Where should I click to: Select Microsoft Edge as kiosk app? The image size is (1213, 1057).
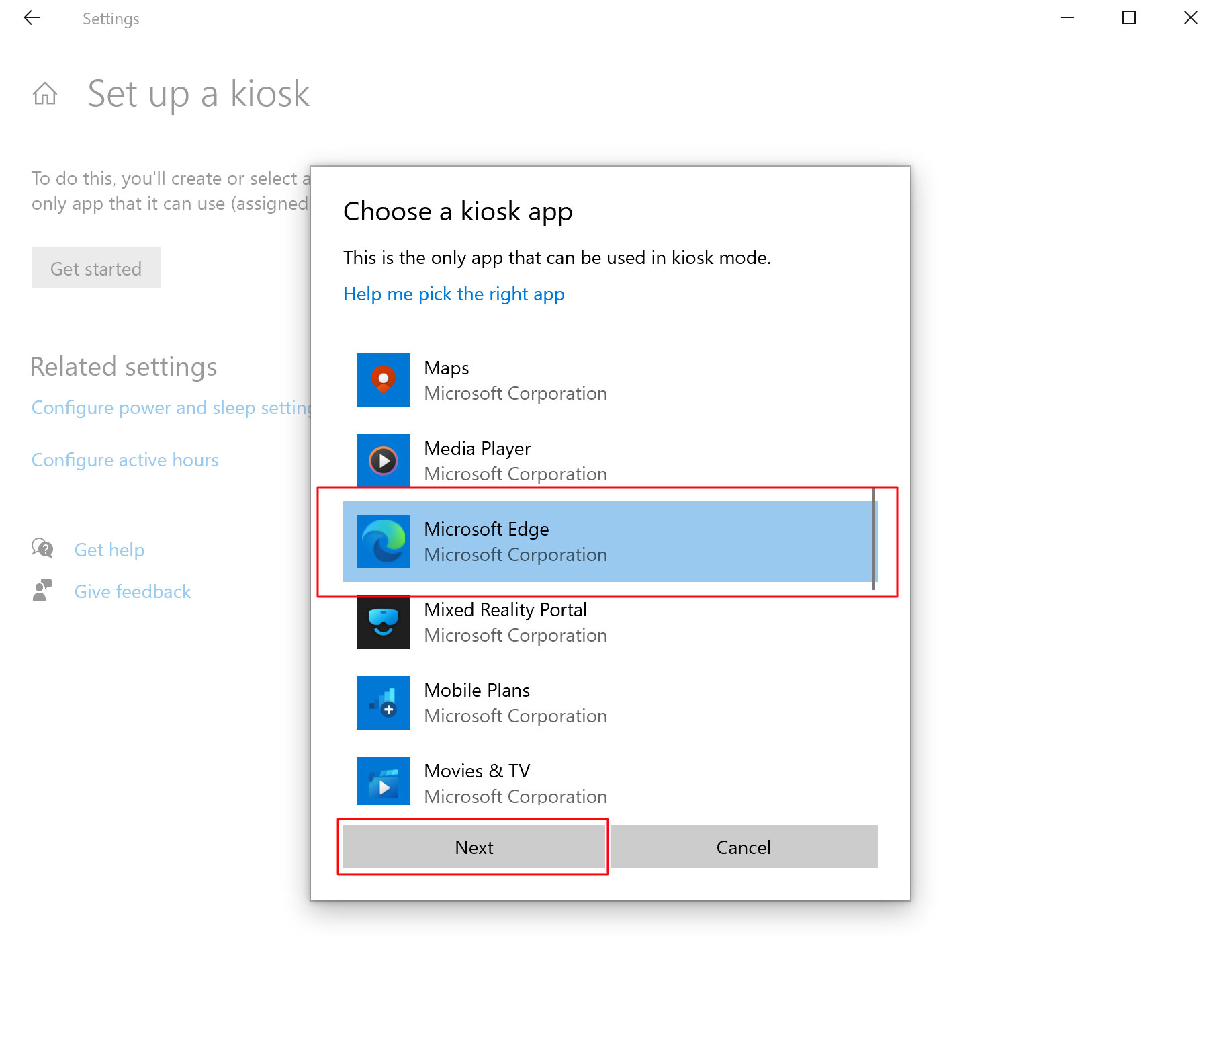(x=610, y=542)
